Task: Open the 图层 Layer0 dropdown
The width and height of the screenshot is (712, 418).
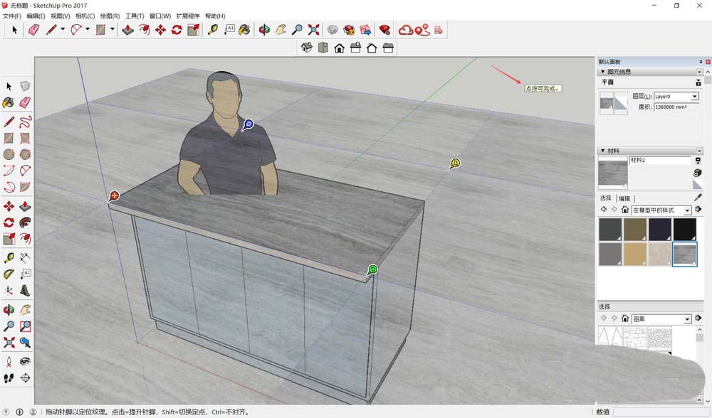Action: 694,97
